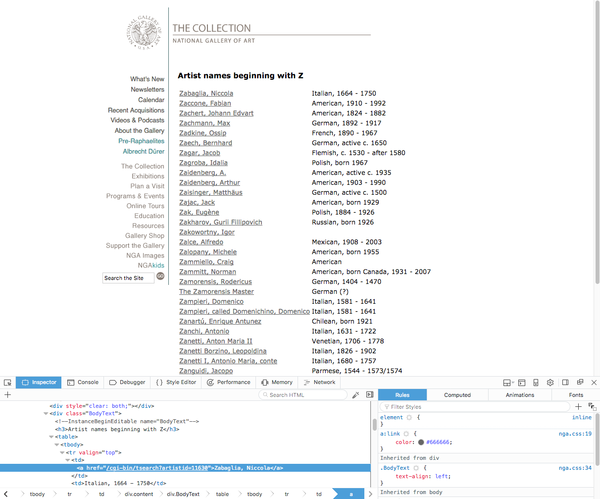The height and width of the screenshot is (499, 600).
Task: Collapse the div class BodyText node
Action: [46, 414]
